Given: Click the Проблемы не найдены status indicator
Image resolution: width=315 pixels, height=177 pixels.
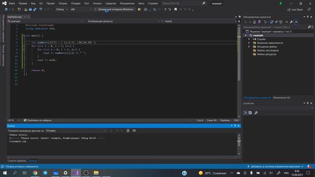Looking at the screenshot, I should (37, 120).
